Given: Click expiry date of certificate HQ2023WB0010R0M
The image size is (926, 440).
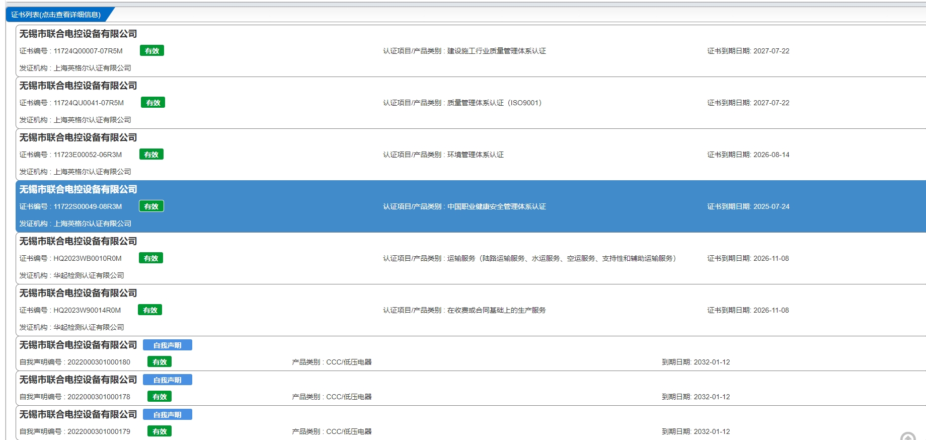Looking at the screenshot, I should [x=771, y=258].
